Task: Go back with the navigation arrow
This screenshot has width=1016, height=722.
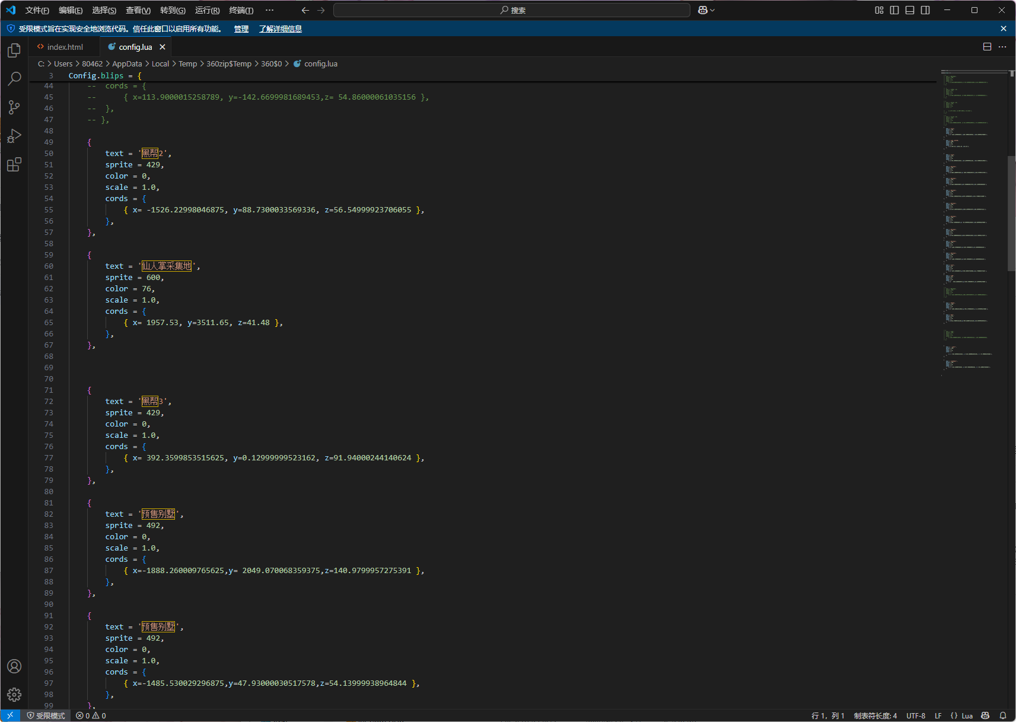Action: point(305,10)
